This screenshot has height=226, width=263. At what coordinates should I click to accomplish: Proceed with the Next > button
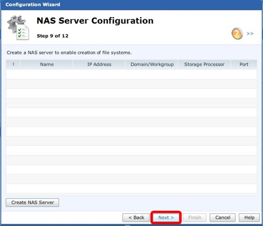point(166,218)
